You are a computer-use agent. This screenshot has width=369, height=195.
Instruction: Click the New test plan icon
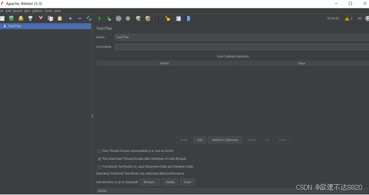2,18
